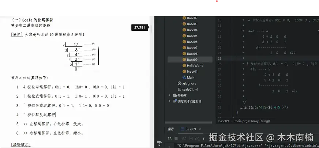Select the highlighted Base09 file

click(190, 60)
